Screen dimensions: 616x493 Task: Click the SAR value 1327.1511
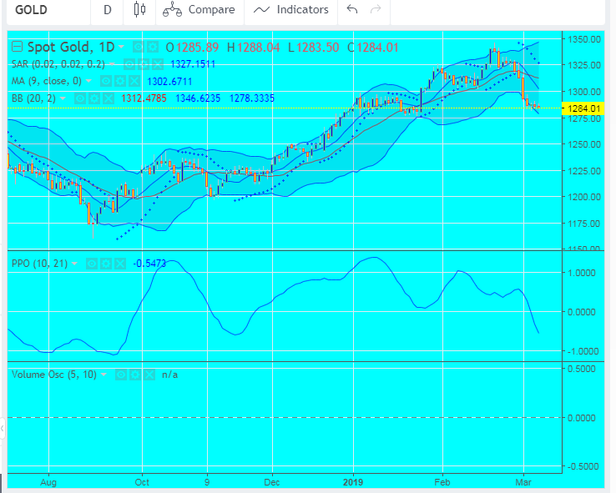pos(193,64)
